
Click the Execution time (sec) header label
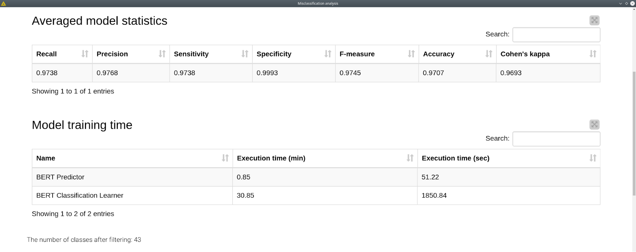point(456,158)
